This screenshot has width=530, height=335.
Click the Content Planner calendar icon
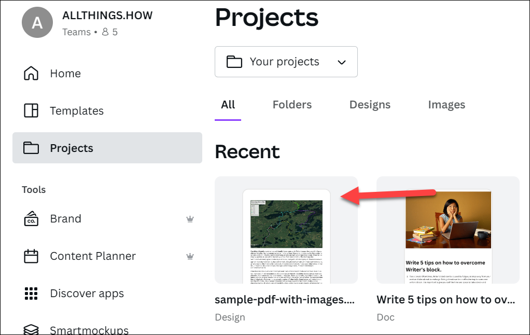31,256
